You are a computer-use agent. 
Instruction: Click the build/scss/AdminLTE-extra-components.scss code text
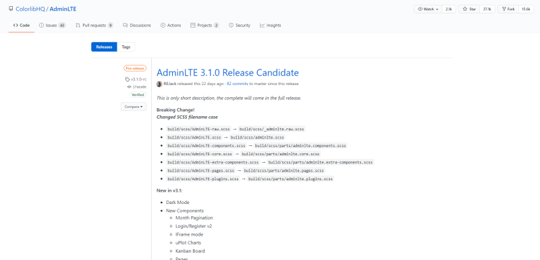pos(213,162)
